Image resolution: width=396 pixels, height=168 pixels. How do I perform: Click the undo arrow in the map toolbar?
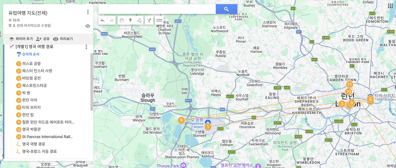(103, 21)
